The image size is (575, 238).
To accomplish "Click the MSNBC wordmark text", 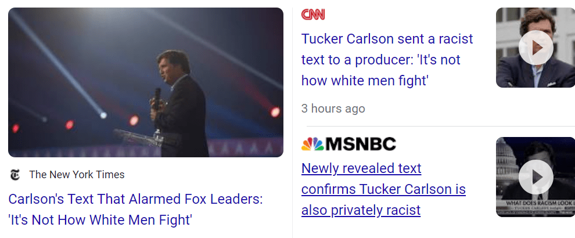I will pos(361,145).
